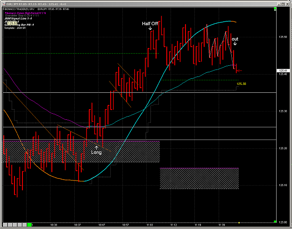This screenshot has width=292, height=229.
Task: Click the Template : JAM SR label
Action: point(15,28)
